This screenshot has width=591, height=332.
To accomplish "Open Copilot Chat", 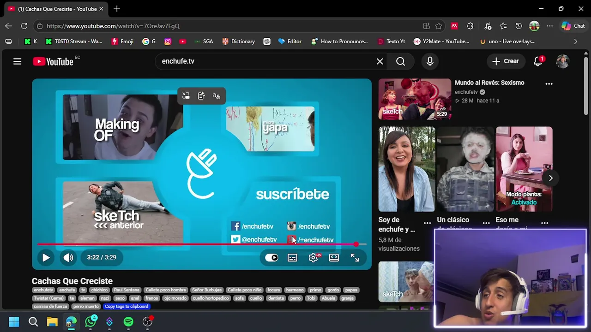I will [573, 26].
